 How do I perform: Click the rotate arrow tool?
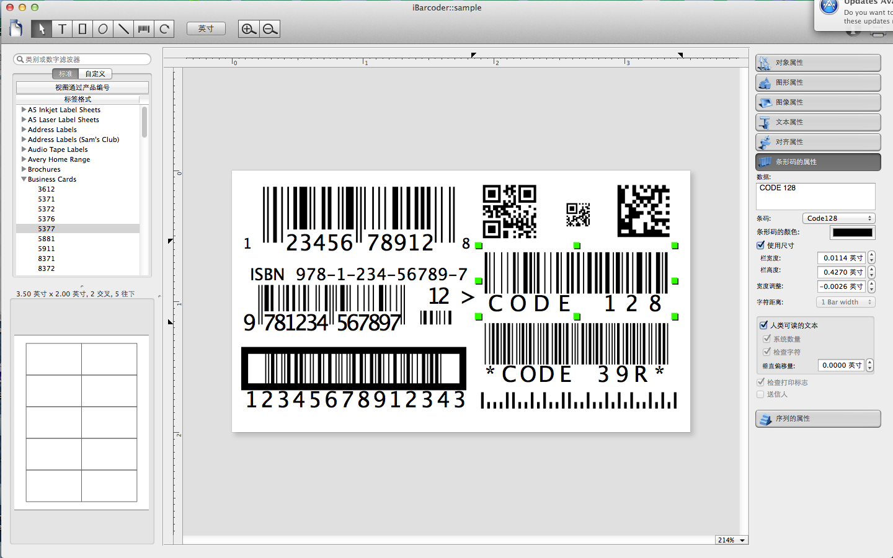164,29
